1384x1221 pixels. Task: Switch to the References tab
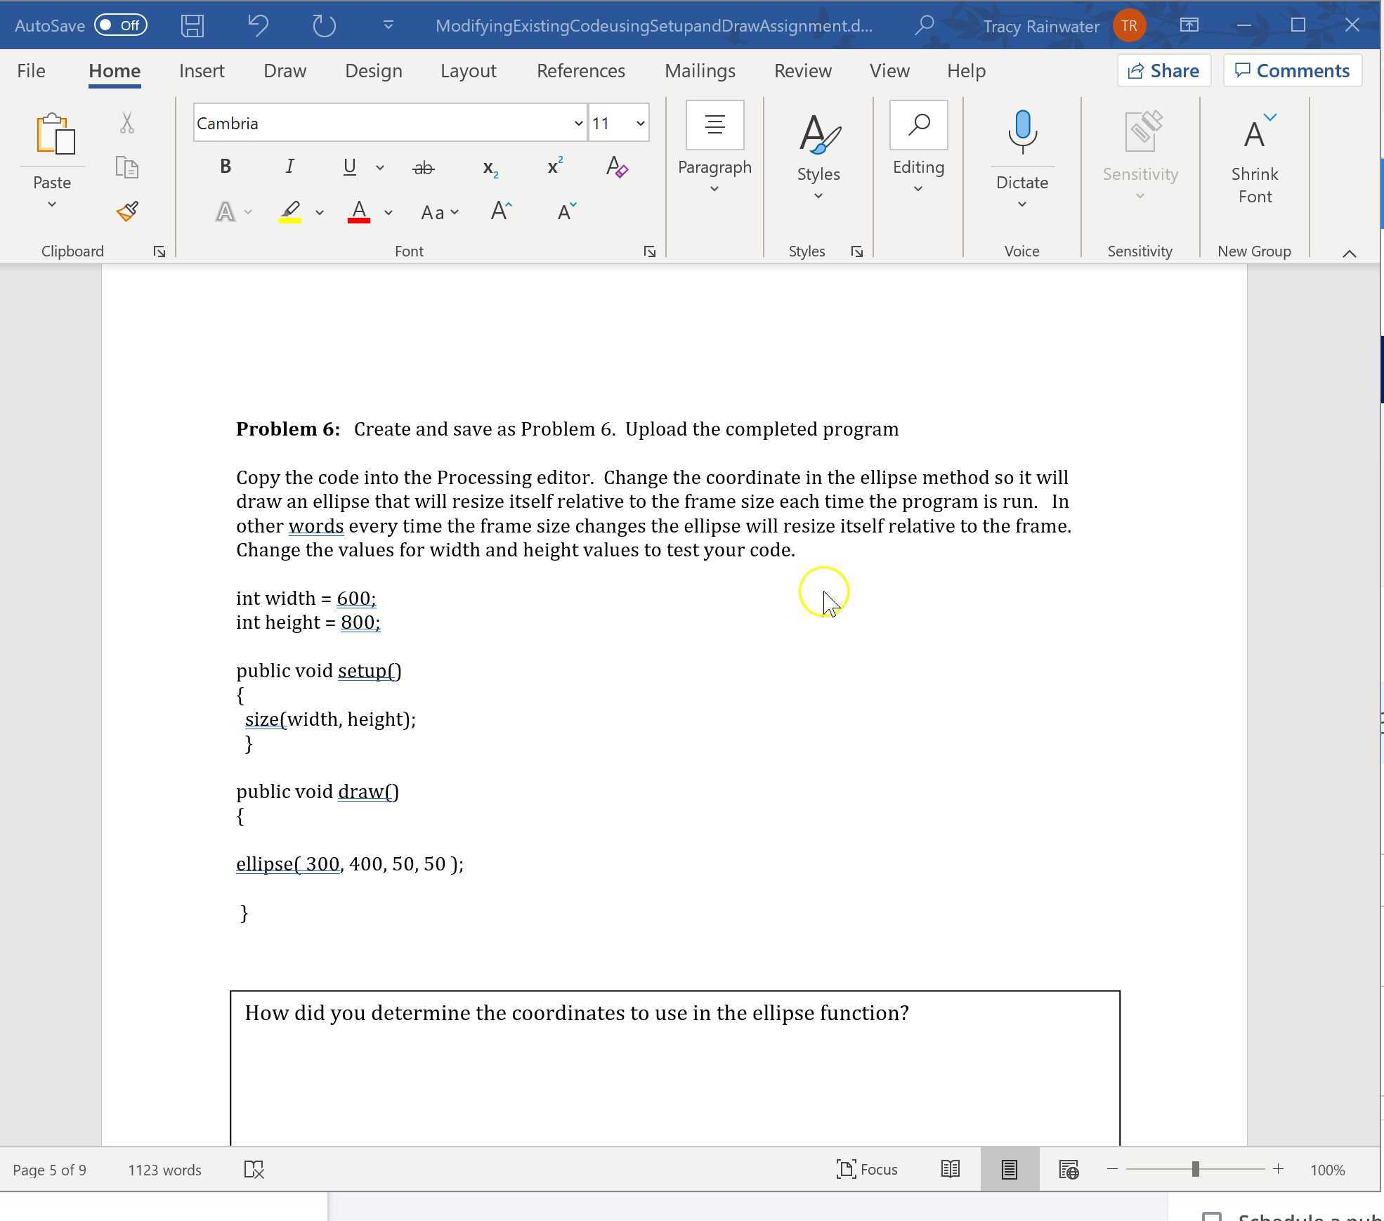pyautogui.click(x=580, y=70)
